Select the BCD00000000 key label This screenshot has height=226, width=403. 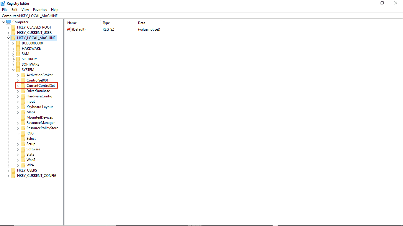coord(32,43)
